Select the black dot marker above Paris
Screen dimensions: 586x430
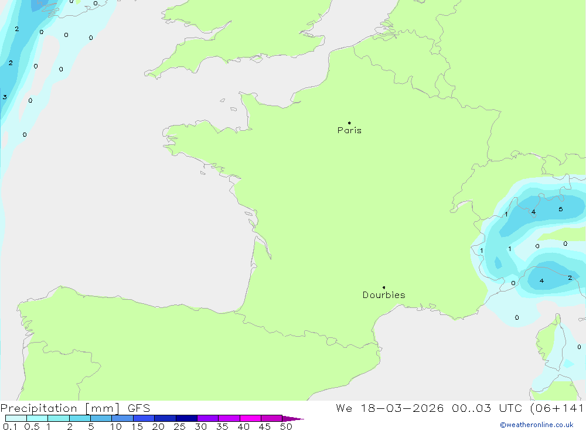(x=349, y=123)
